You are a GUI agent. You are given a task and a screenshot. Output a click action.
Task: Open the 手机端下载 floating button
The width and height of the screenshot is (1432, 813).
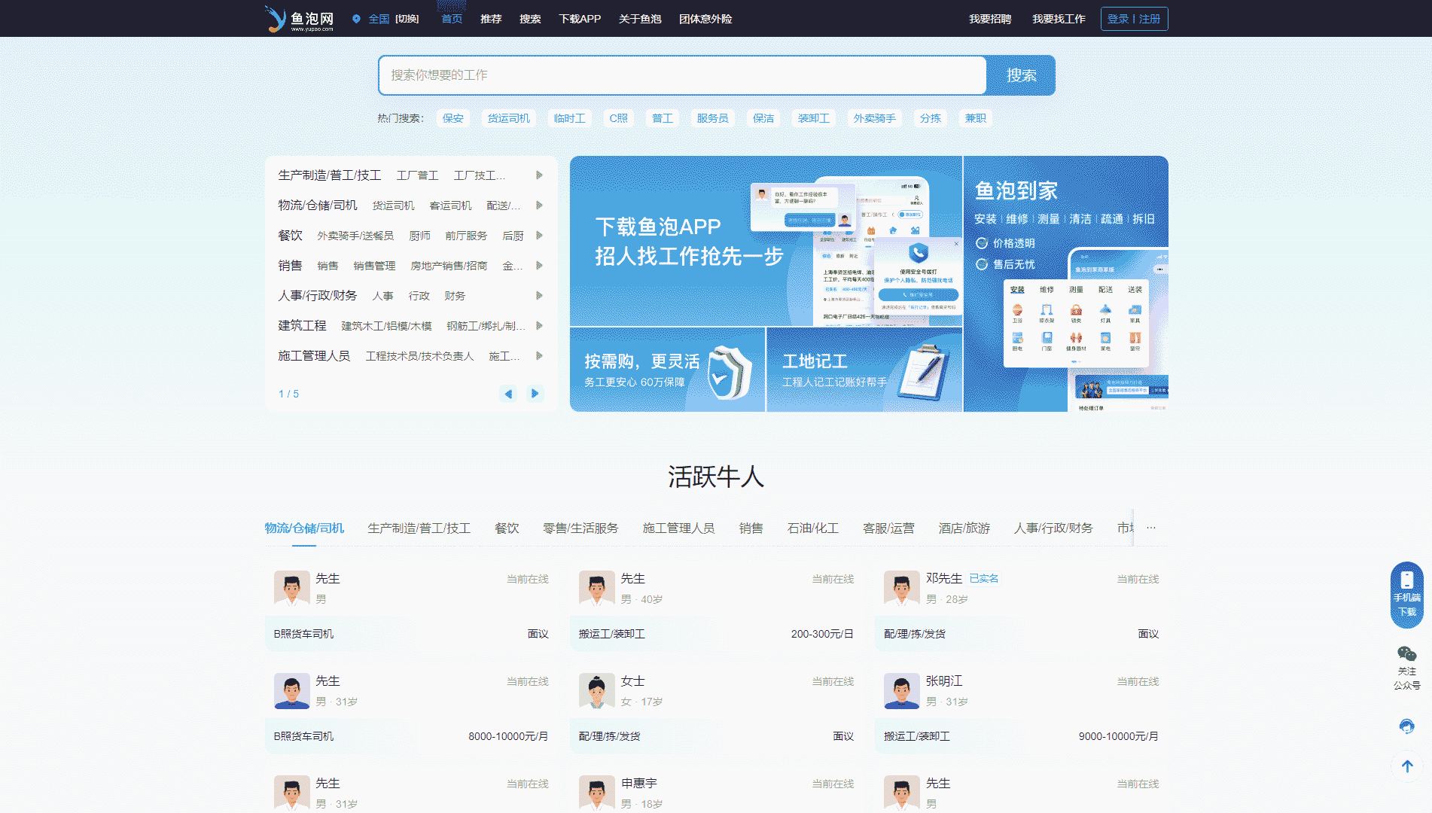coord(1406,595)
